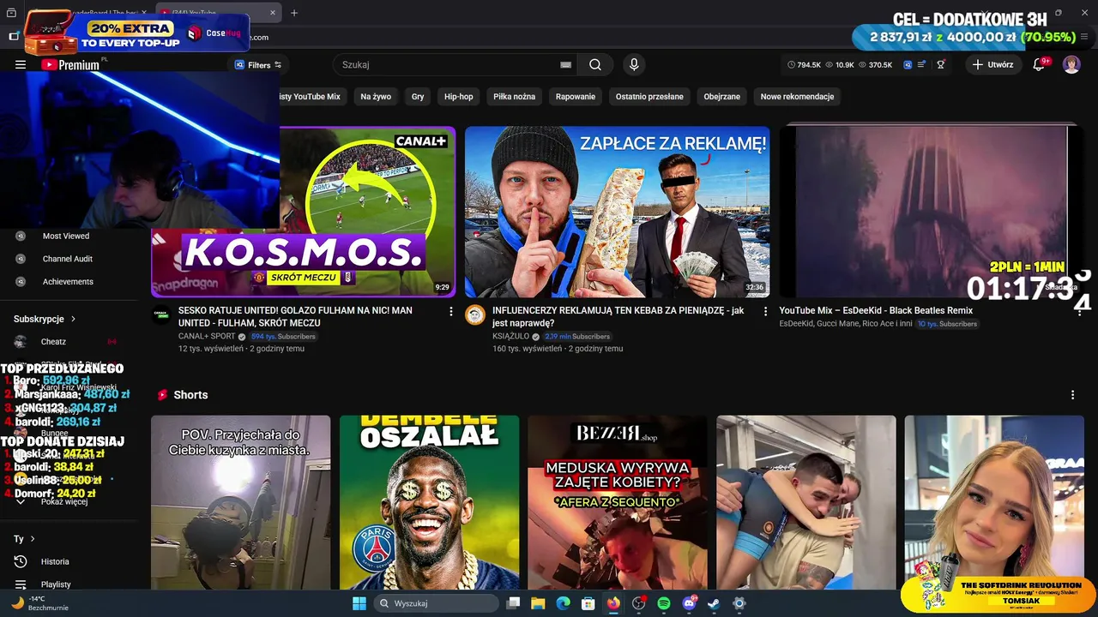1098x617 pixels.
Task: Open more options for kebab video
Action: pyautogui.click(x=765, y=312)
